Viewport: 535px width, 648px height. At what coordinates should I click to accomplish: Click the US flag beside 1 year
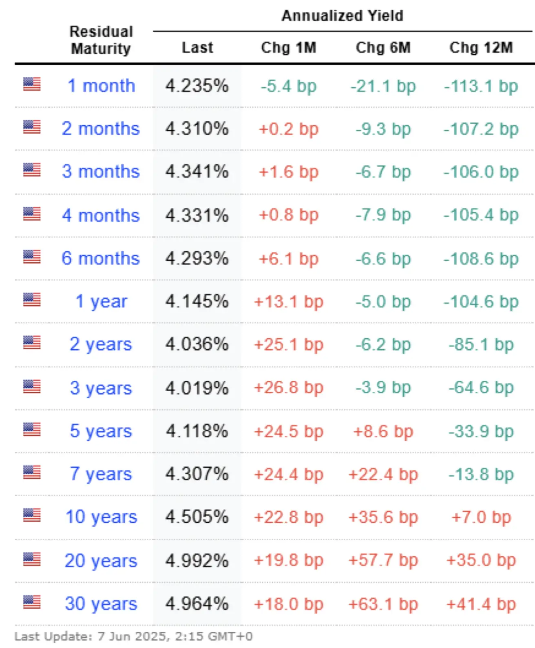pos(32,300)
